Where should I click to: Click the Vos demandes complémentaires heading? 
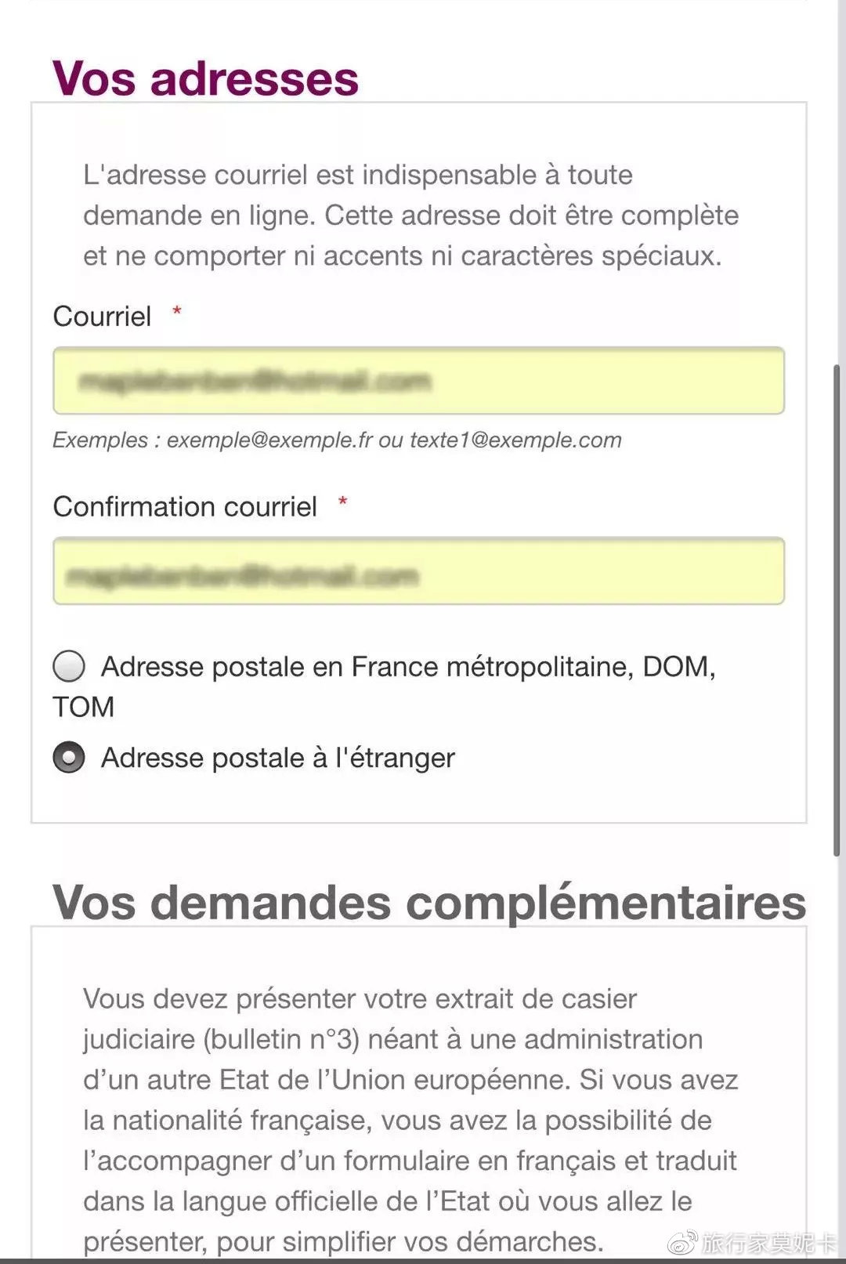coord(429,902)
